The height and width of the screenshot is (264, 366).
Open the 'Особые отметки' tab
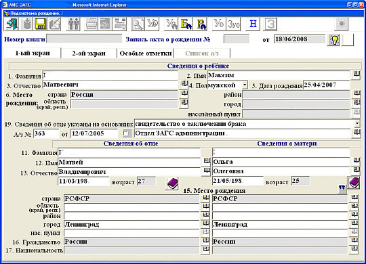[x=146, y=53]
